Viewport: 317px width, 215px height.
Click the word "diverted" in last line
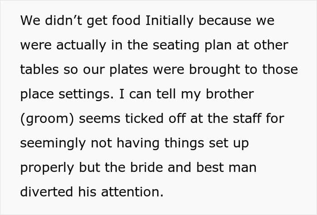(47, 192)
